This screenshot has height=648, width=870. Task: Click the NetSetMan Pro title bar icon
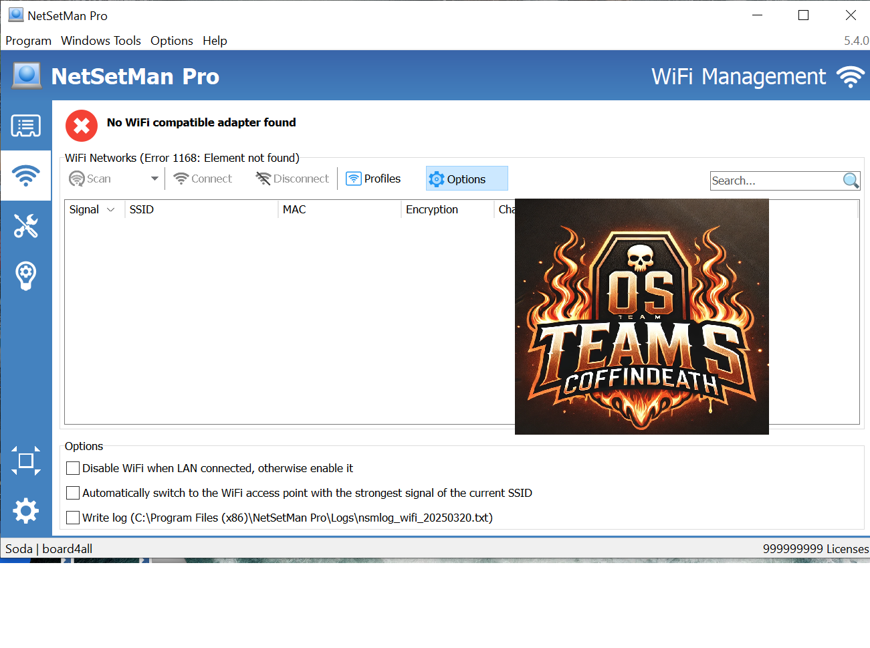(x=16, y=15)
